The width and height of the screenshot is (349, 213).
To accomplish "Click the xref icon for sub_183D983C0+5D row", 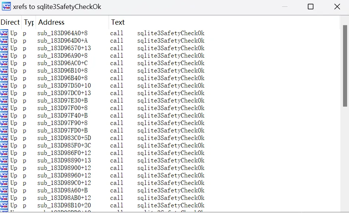I will pos(4,138).
